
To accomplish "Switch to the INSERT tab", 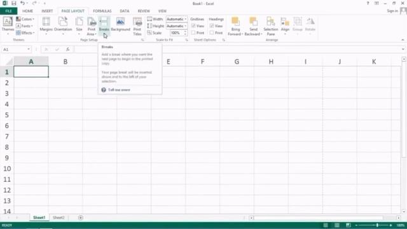I will click(47, 11).
